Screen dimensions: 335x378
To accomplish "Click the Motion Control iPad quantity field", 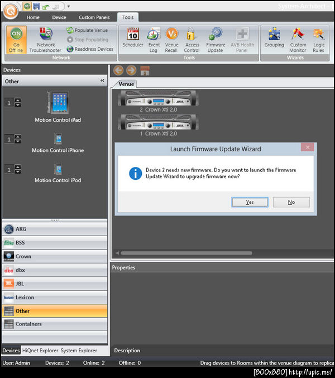I will [9, 102].
